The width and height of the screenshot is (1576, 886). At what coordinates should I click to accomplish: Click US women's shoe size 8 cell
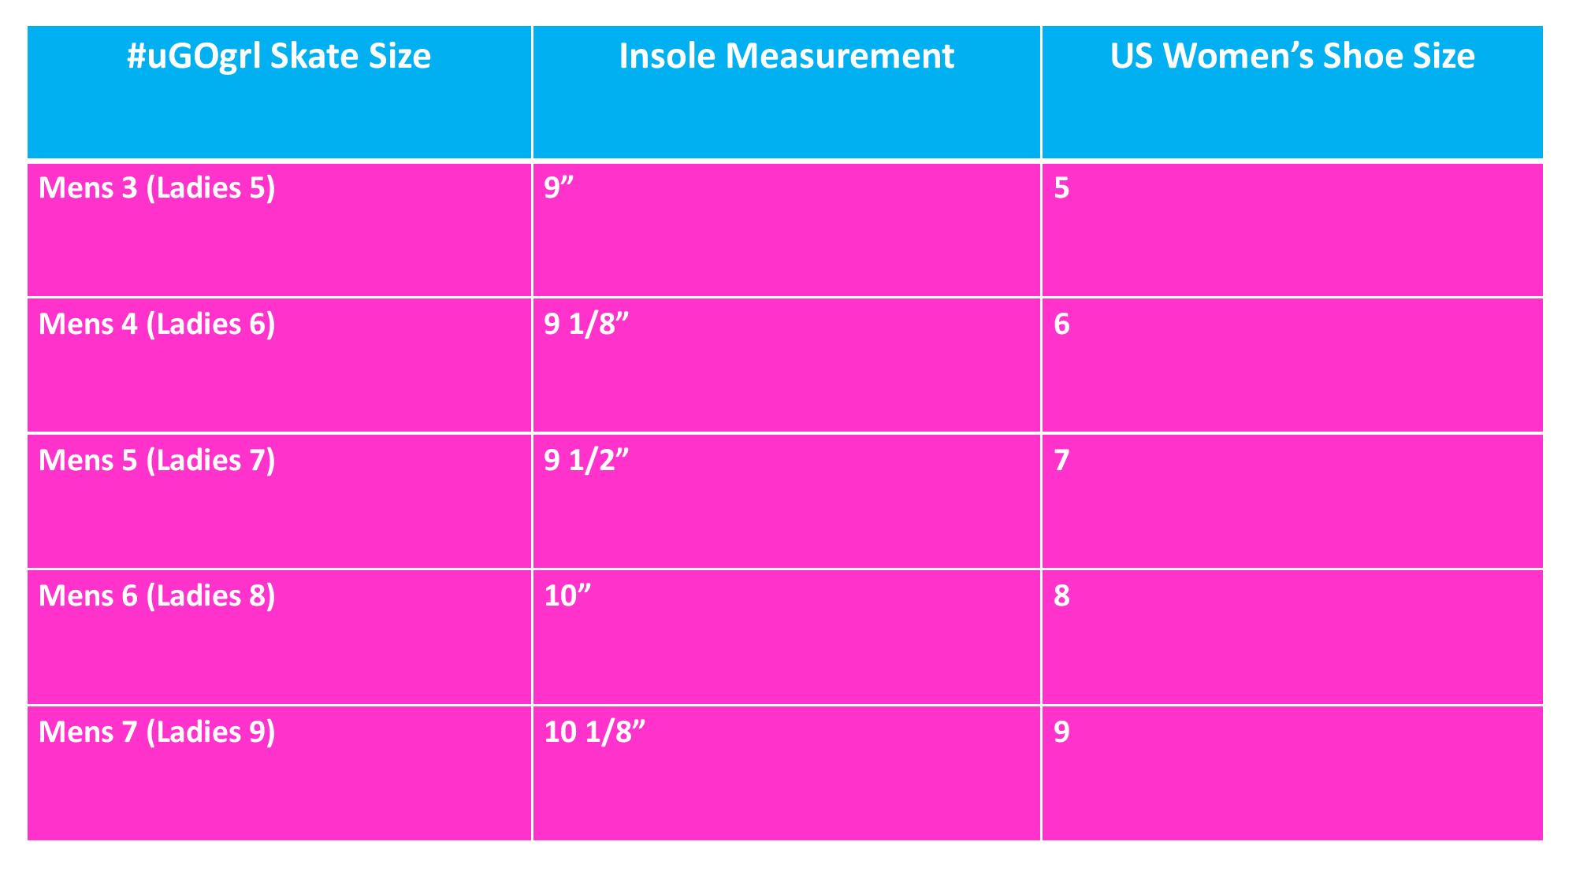click(x=1061, y=595)
